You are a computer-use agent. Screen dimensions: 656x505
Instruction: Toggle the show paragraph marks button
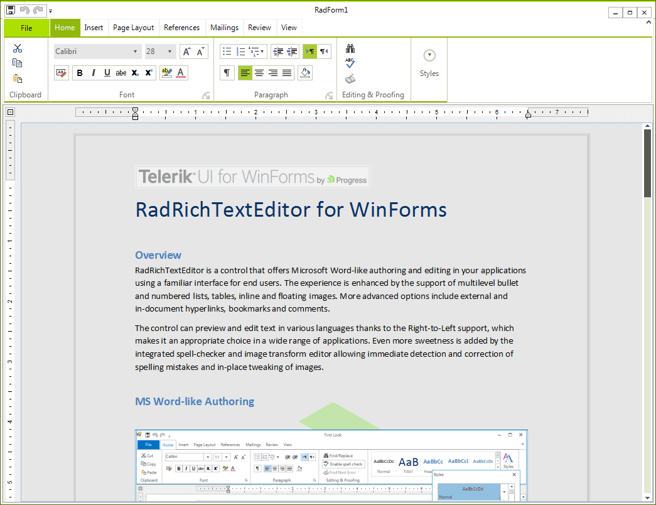point(227,73)
